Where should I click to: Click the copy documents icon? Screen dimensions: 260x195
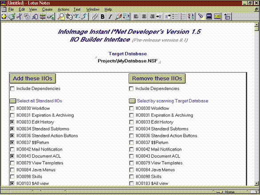27,16
